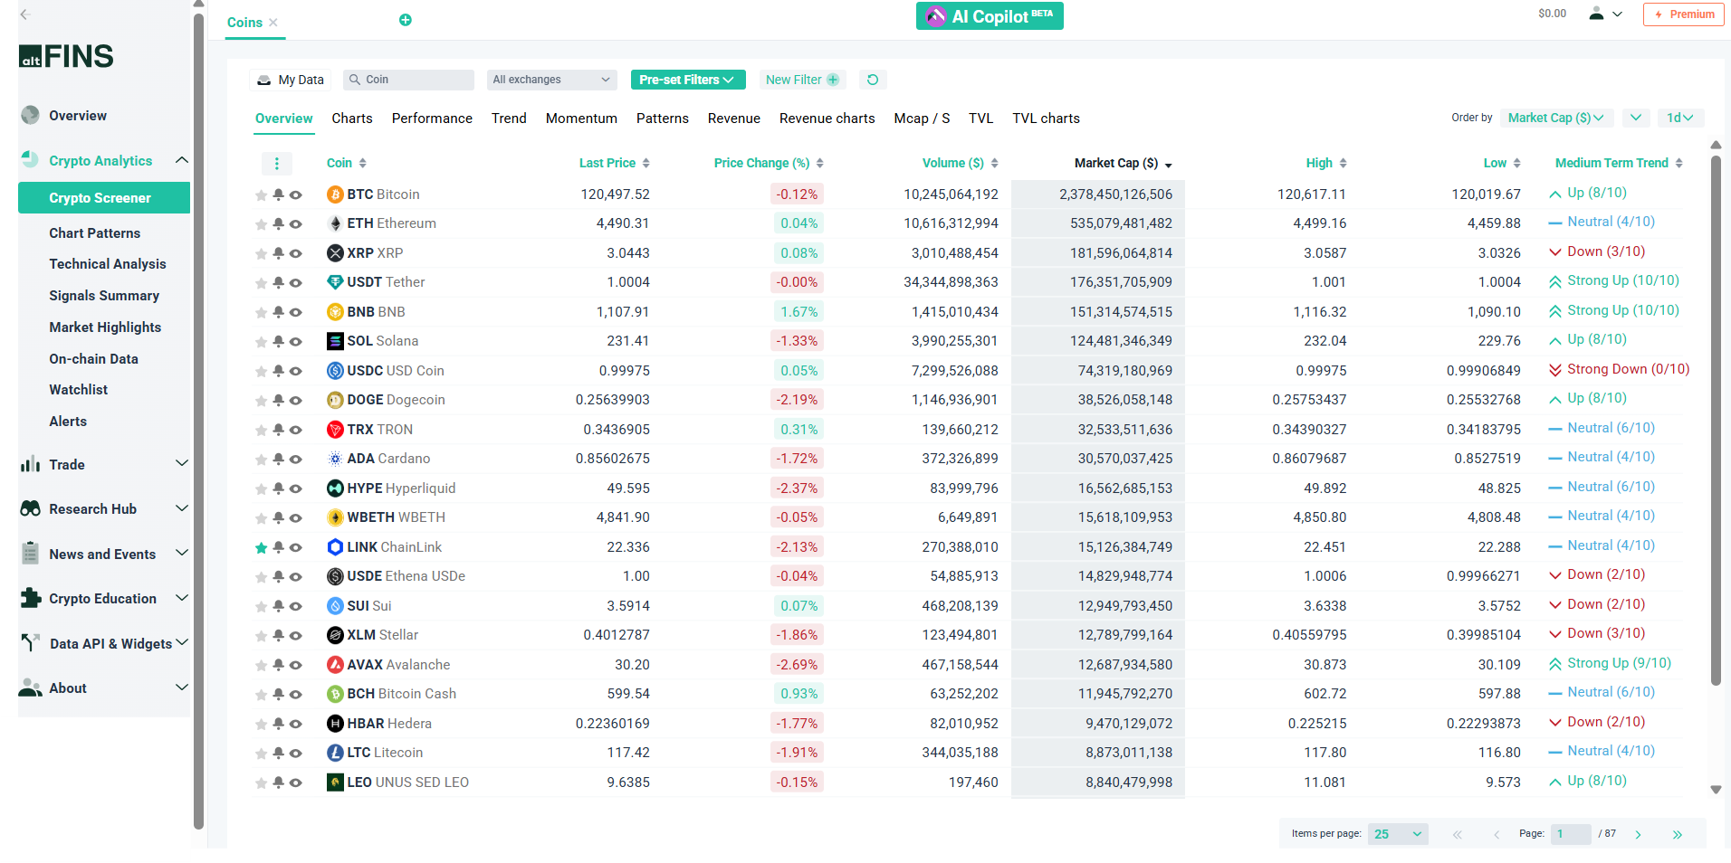Click the New Filter button

coord(802,80)
